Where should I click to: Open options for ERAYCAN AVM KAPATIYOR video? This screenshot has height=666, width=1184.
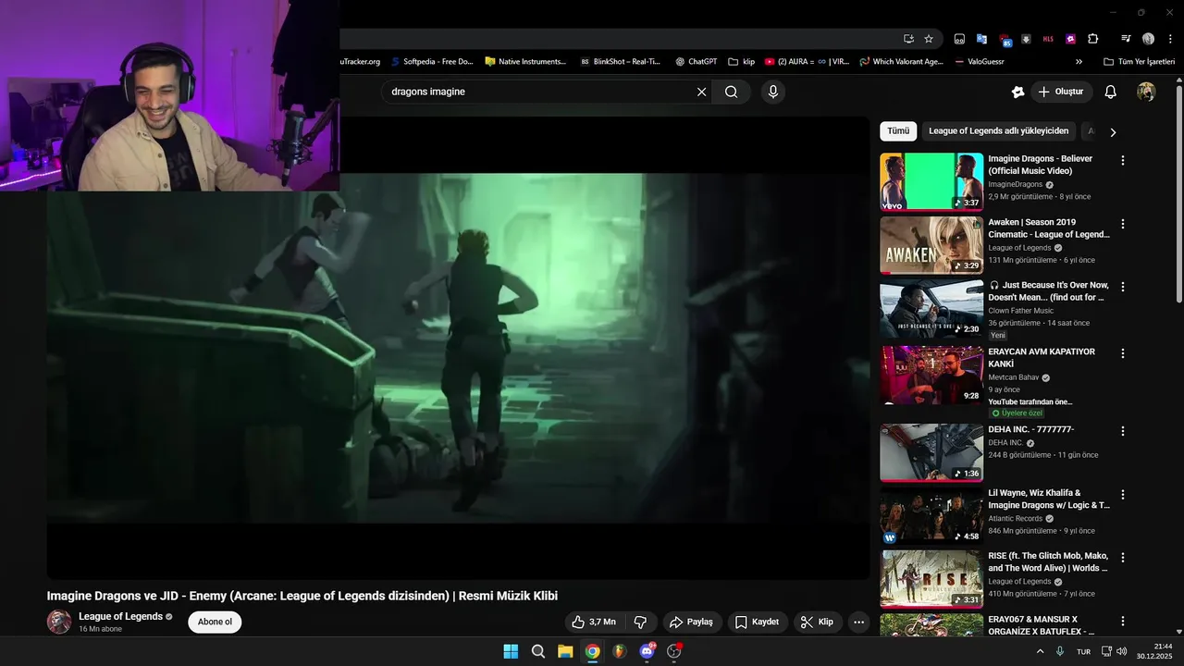click(x=1123, y=353)
